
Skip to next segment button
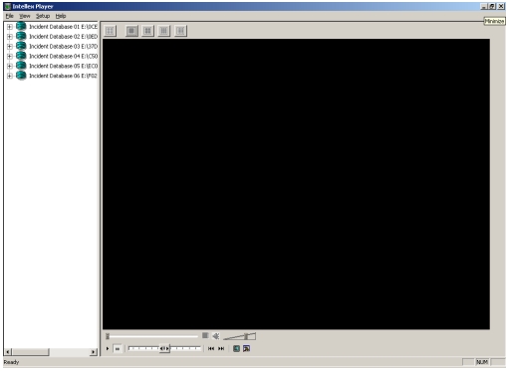tap(221, 348)
